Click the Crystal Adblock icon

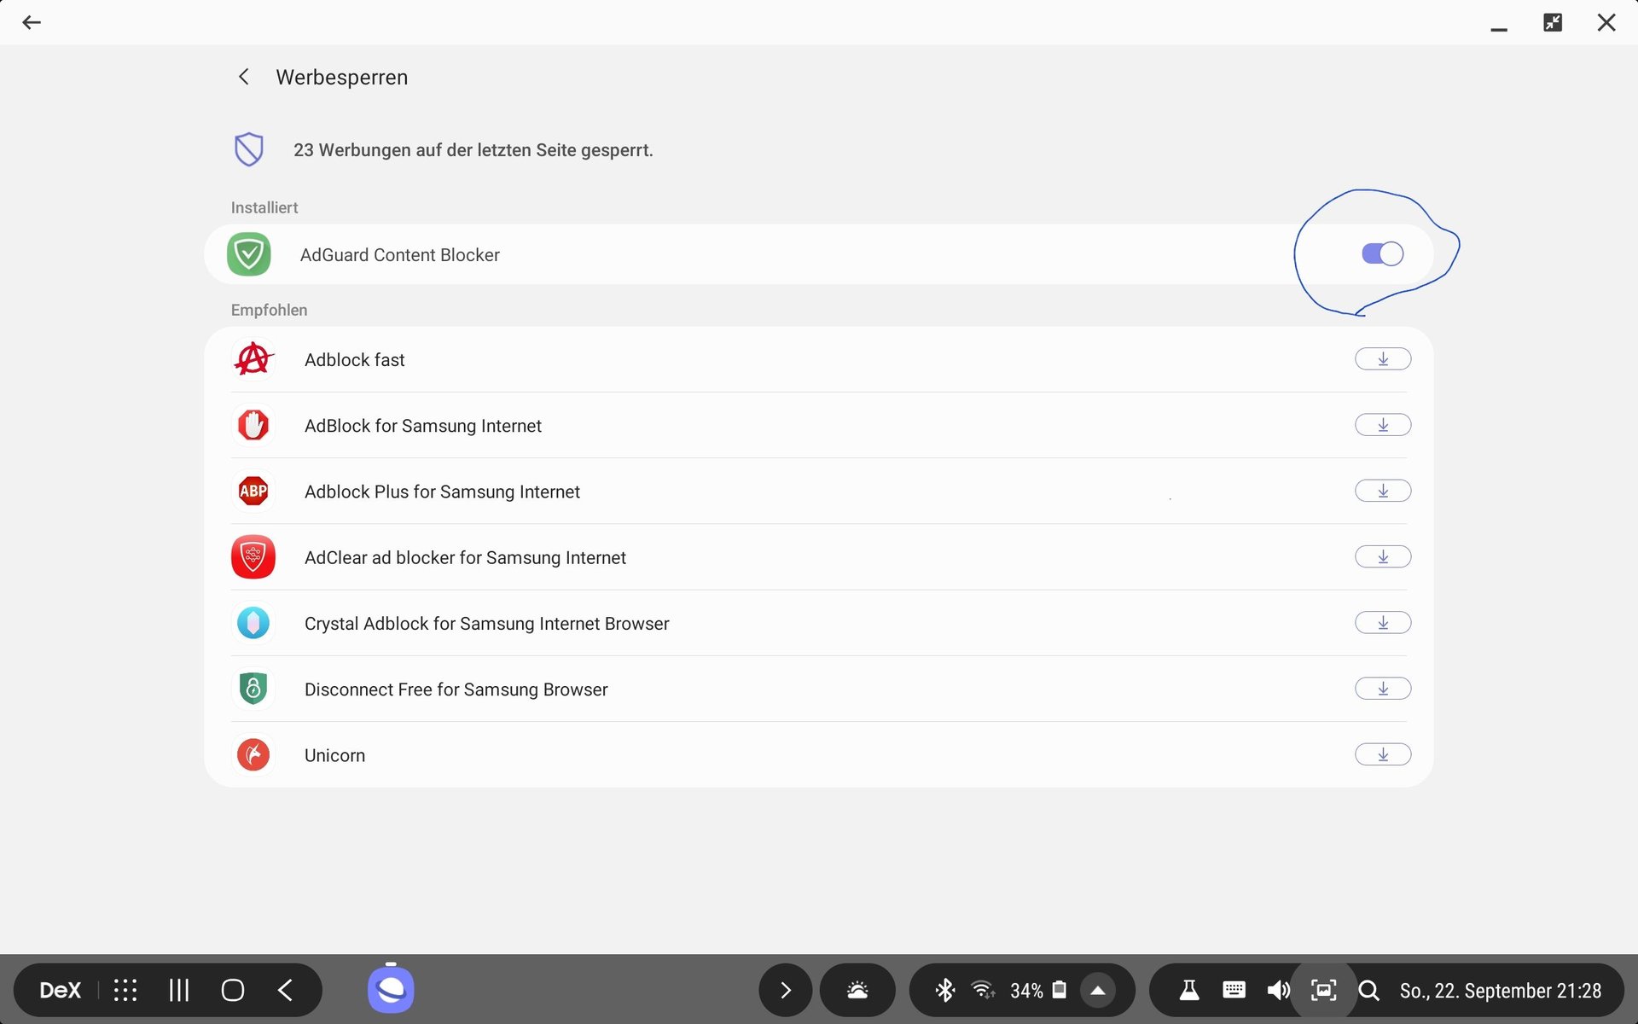(x=253, y=623)
